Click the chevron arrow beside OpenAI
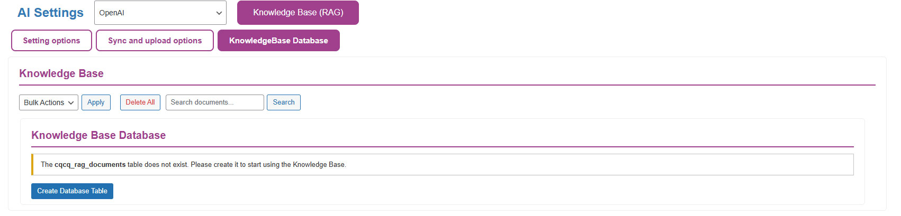The width and height of the screenshot is (901, 216). (x=219, y=13)
